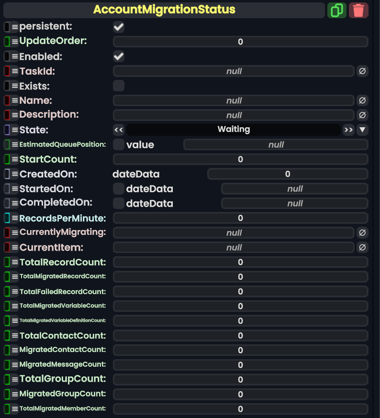
Task: Tick the Exists checkbox
Action: click(119, 86)
